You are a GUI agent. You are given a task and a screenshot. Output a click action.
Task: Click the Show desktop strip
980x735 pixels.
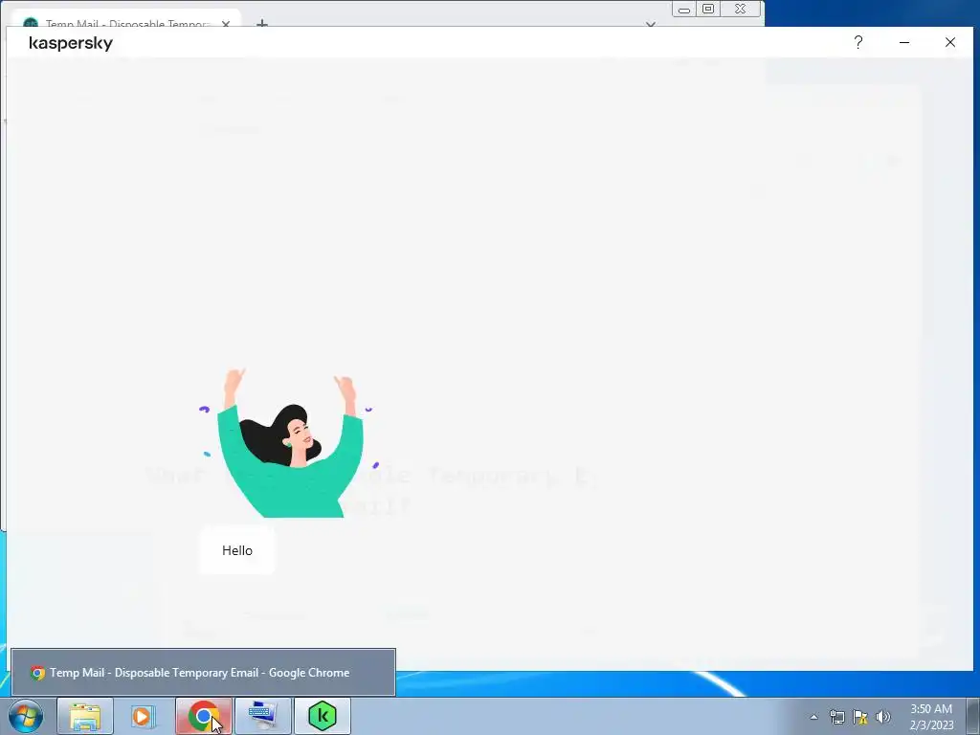point(973,716)
